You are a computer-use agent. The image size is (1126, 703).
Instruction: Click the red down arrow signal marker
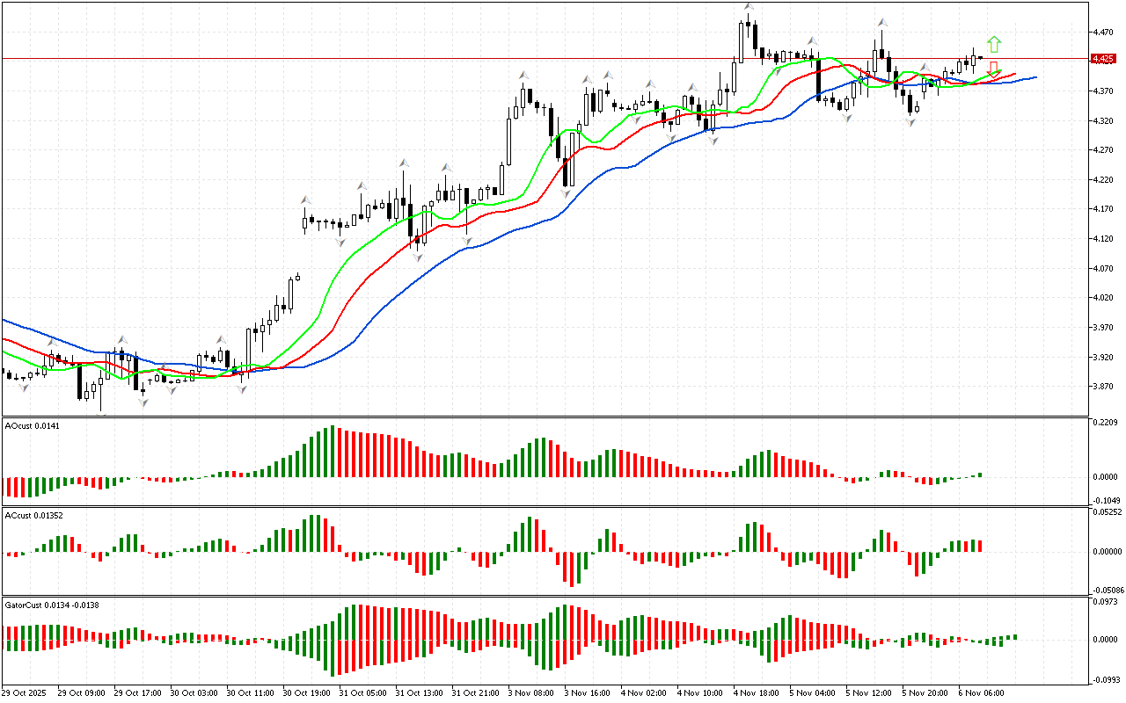993,68
